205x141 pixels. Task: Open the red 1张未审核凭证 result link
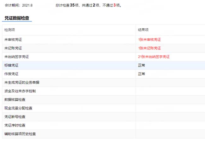pyautogui.click(x=149, y=40)
